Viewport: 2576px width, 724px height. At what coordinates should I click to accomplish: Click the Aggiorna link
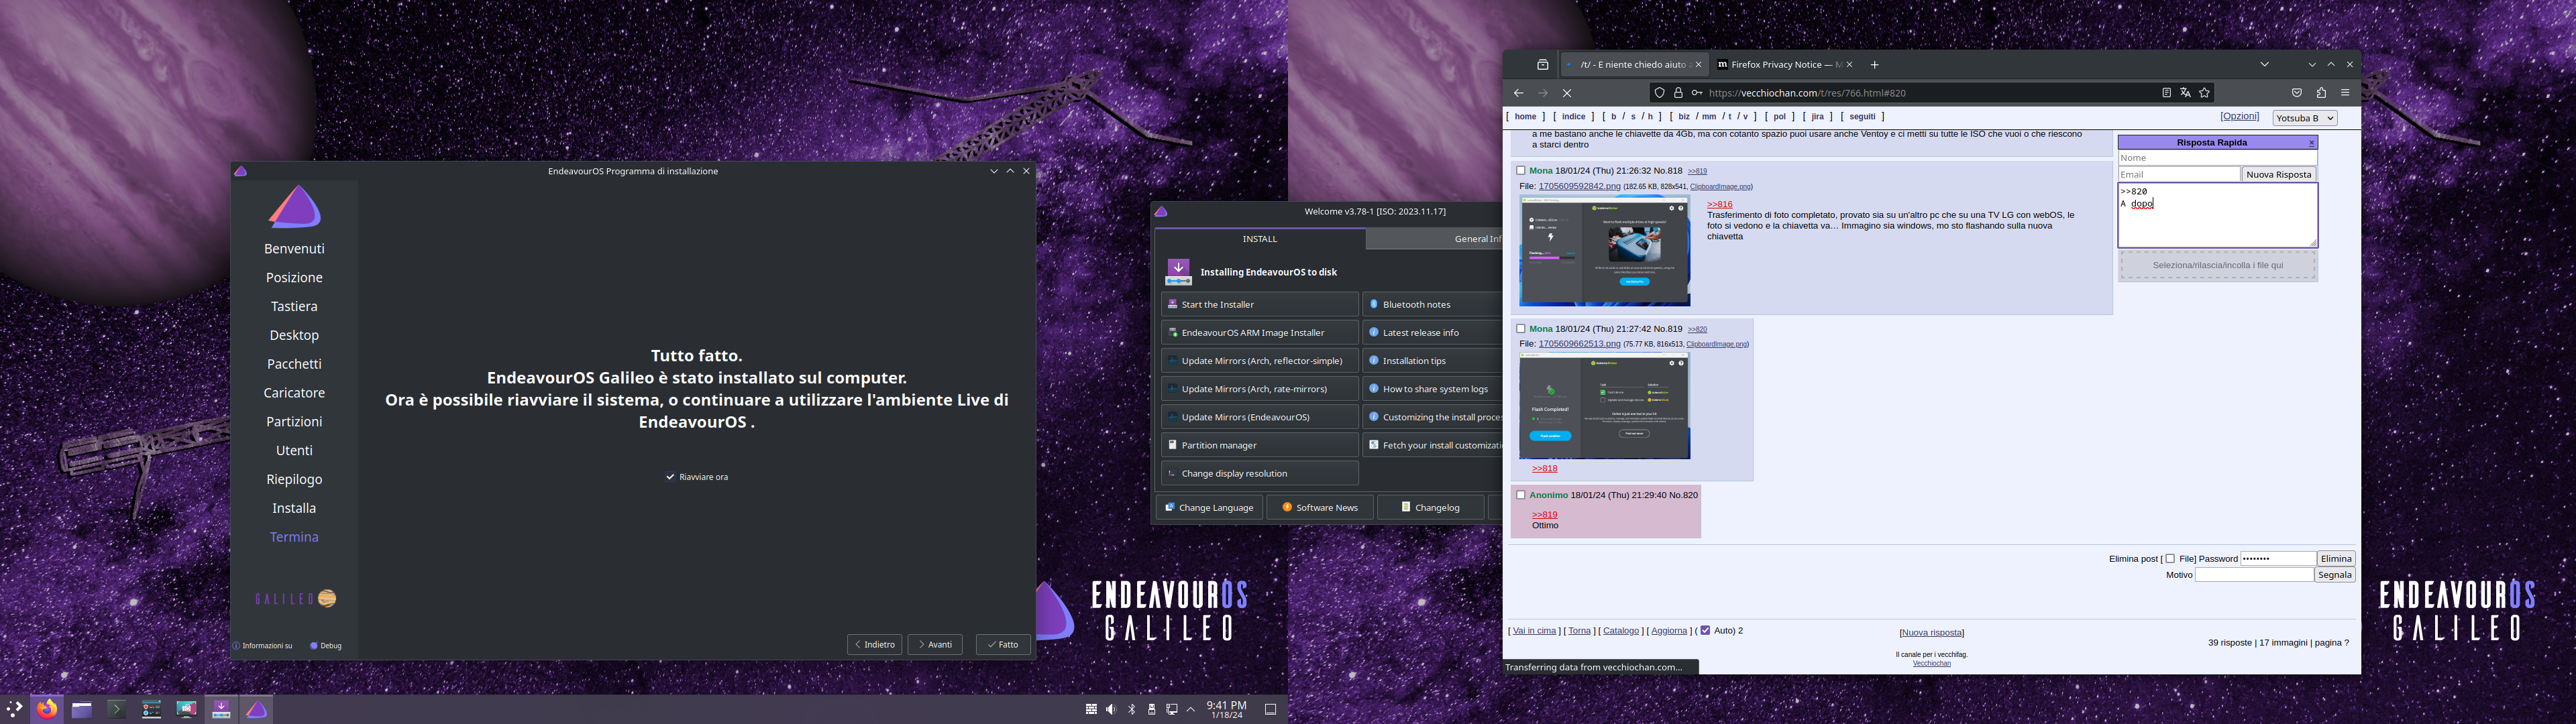1669,631
